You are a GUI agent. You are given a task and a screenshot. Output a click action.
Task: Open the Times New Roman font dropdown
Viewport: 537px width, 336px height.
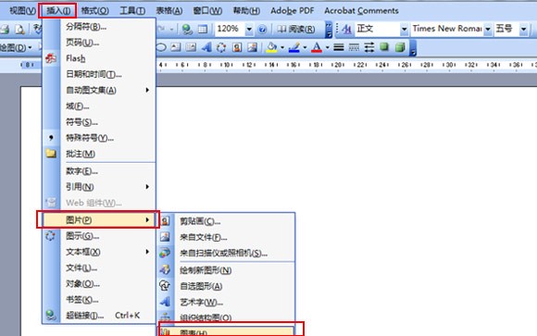point(488,30)
